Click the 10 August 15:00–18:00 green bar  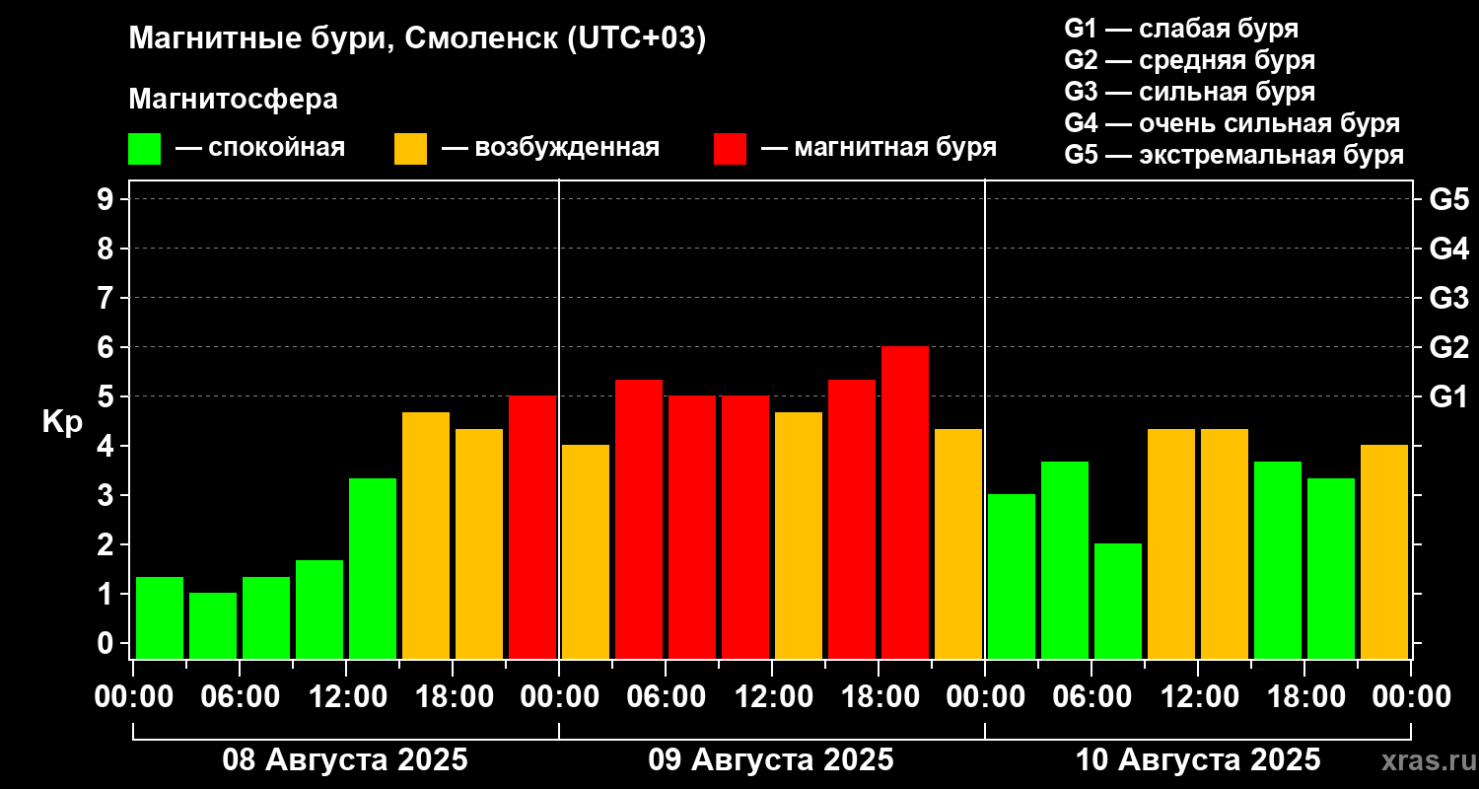point(1278,559)
